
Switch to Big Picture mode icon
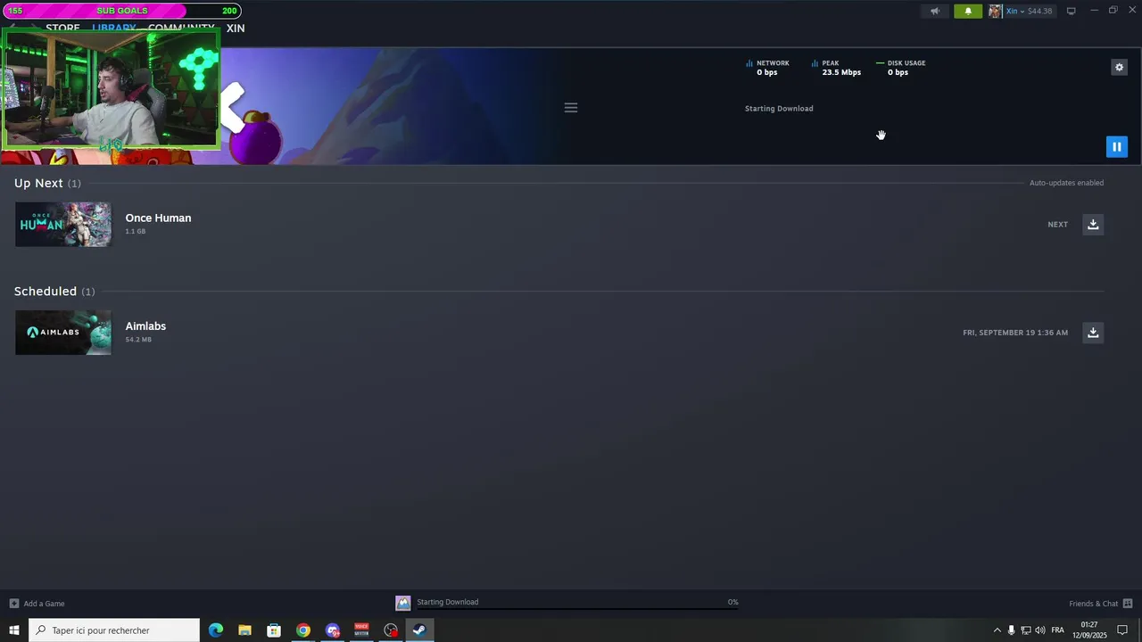(1071, 11)
